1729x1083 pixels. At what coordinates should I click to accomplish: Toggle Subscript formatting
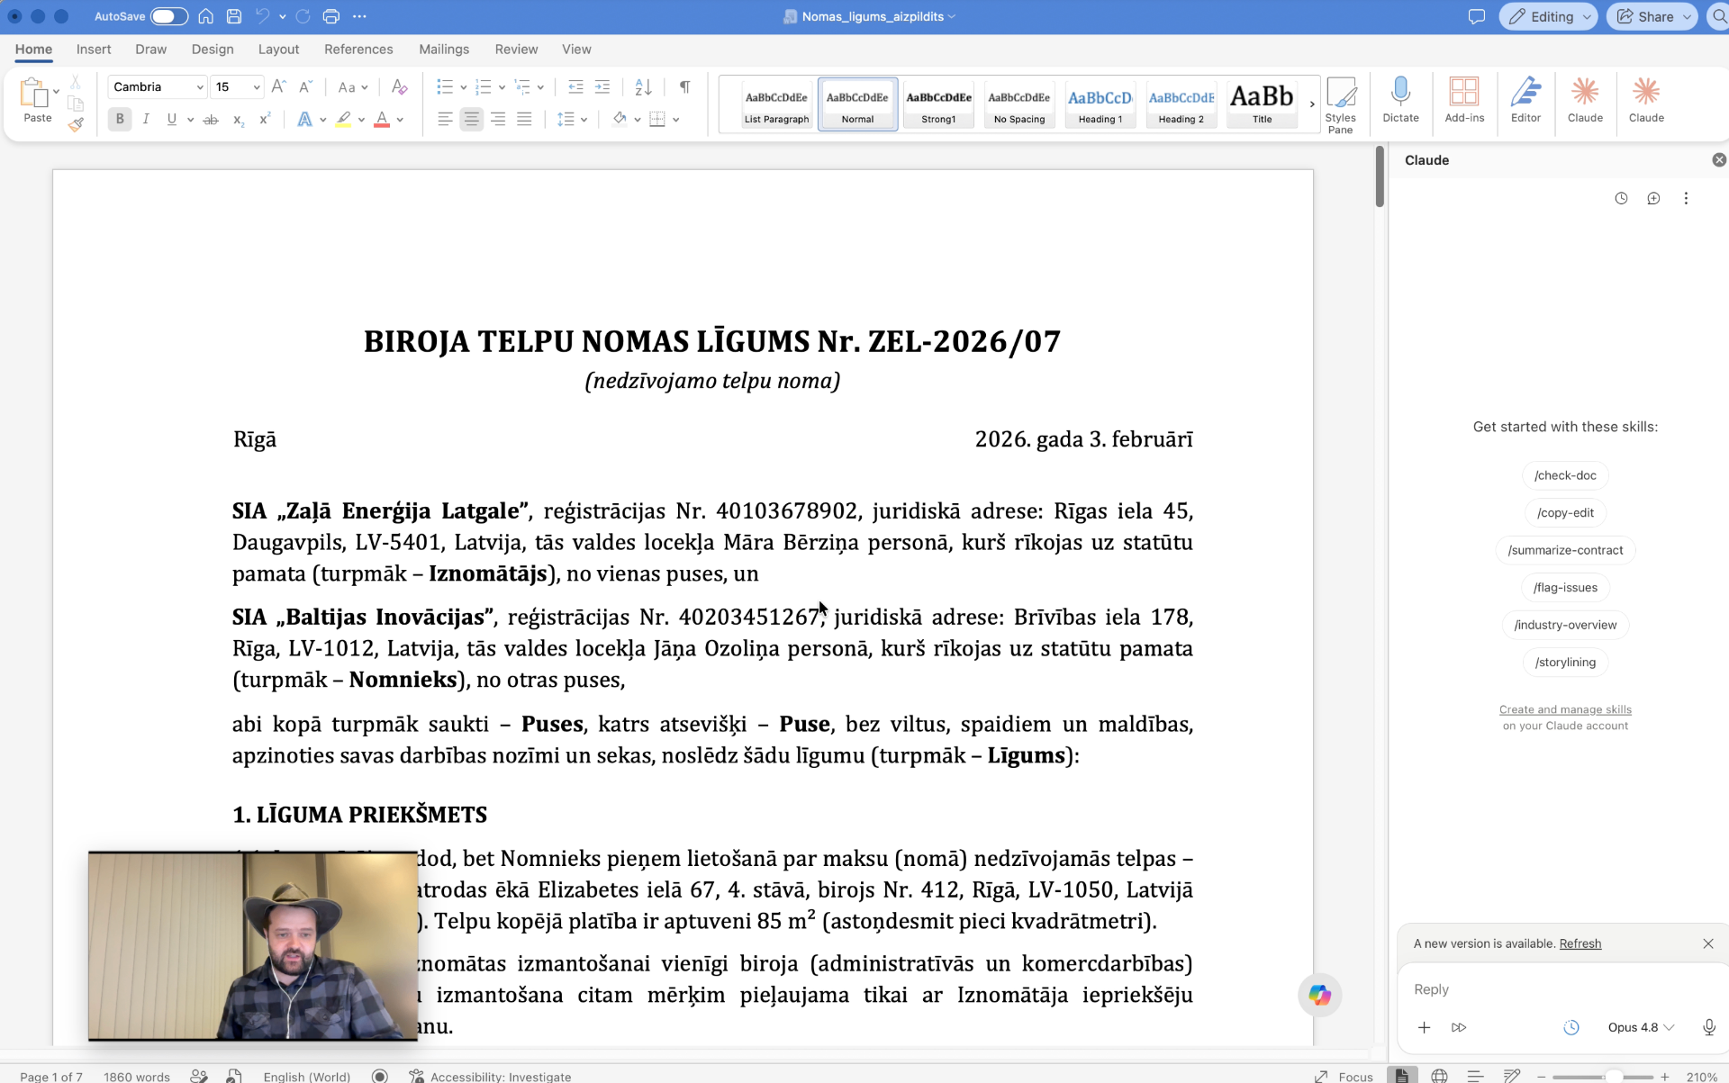click(238, 119)
